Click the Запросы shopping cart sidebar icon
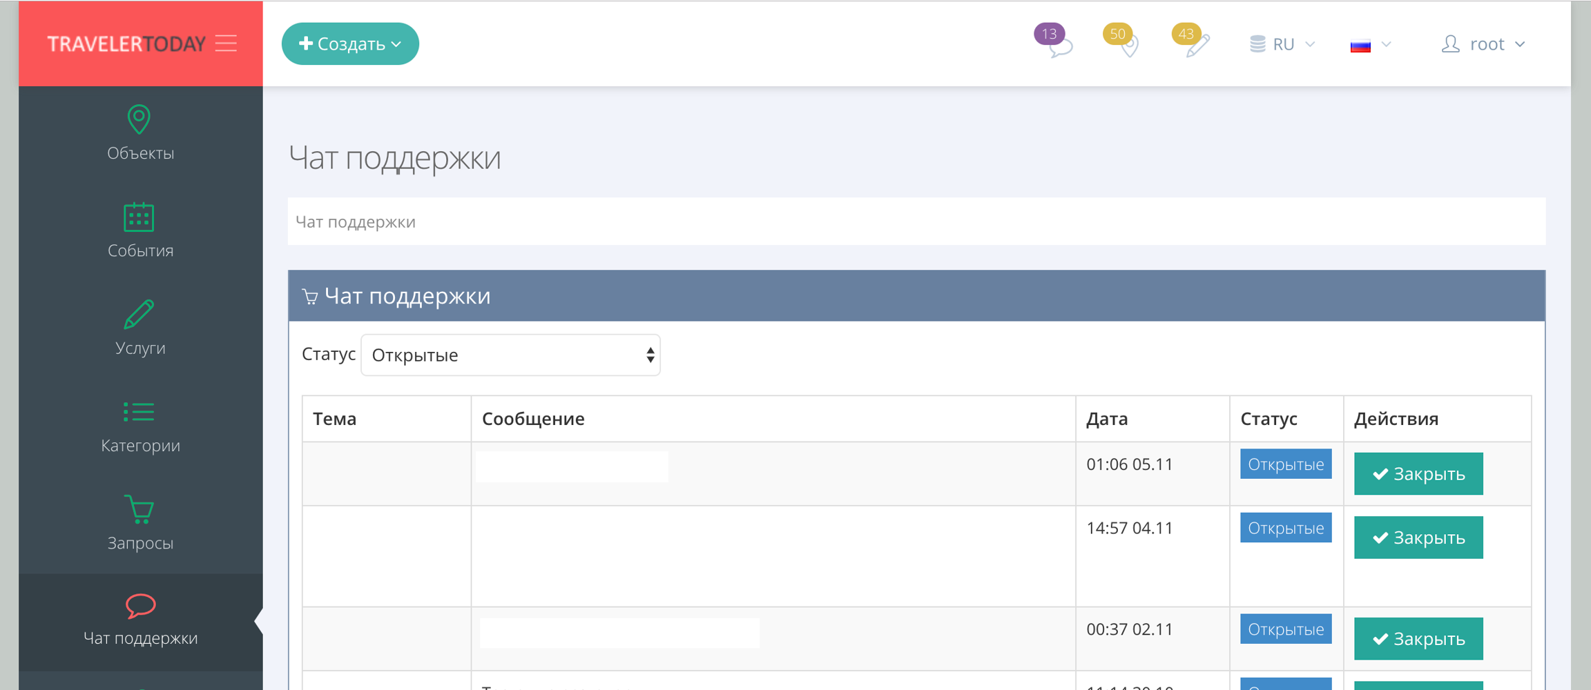1591x690 pixels. coord(139,510)
